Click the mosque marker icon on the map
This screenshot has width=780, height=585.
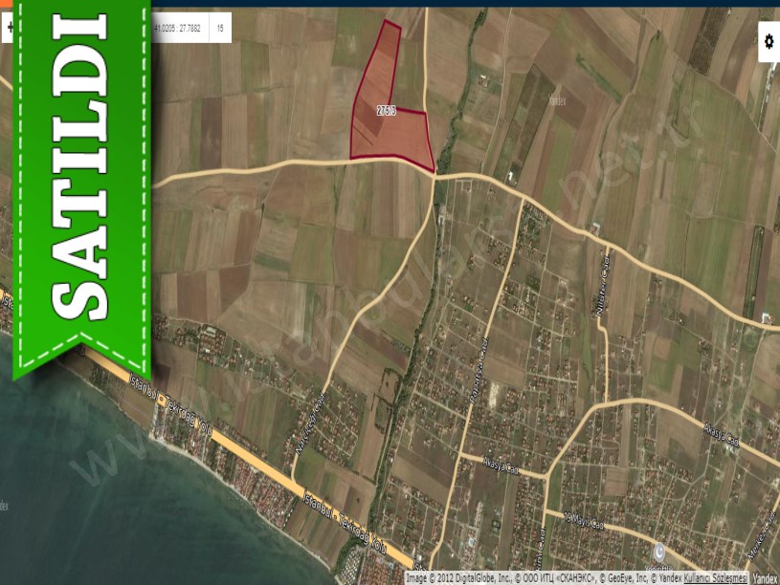click(657, 553)
